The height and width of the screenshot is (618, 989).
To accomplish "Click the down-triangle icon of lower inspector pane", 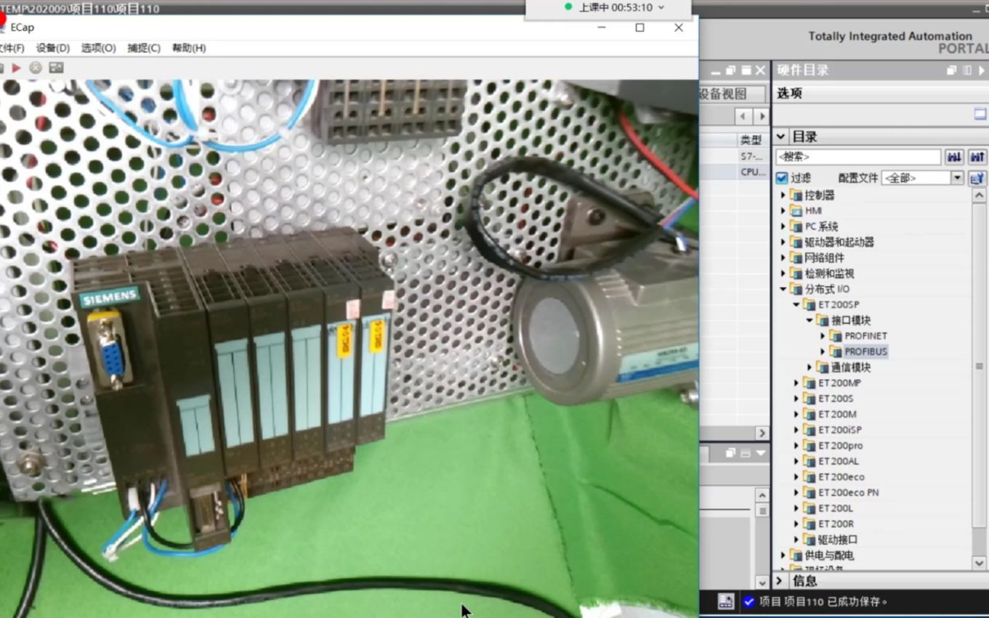I will [761, 453].
